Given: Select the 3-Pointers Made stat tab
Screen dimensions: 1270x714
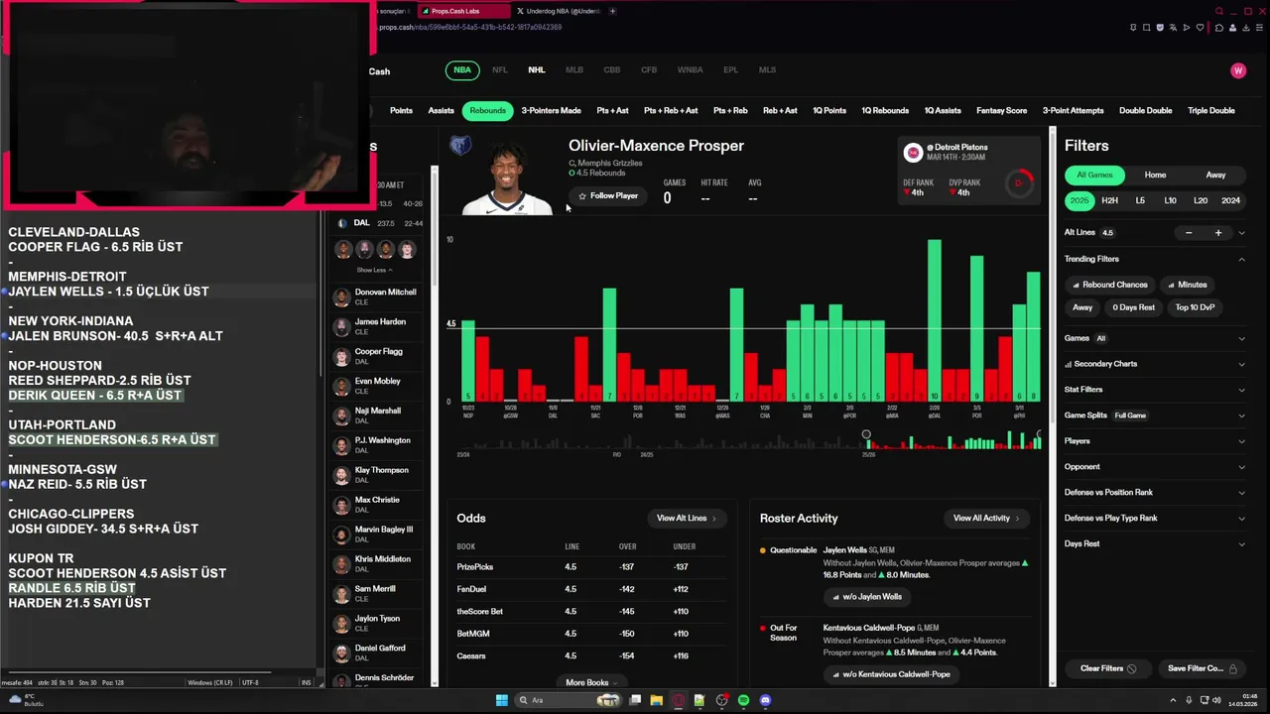Looking at the screenshot, I should pyautogui.click(x=552, y=111).
